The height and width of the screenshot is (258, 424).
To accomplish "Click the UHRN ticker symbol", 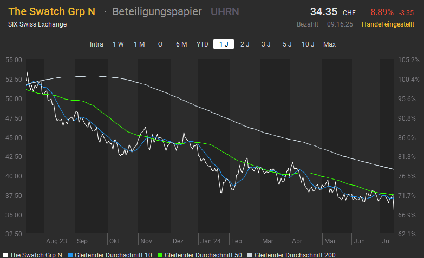I will click(224, 11).
